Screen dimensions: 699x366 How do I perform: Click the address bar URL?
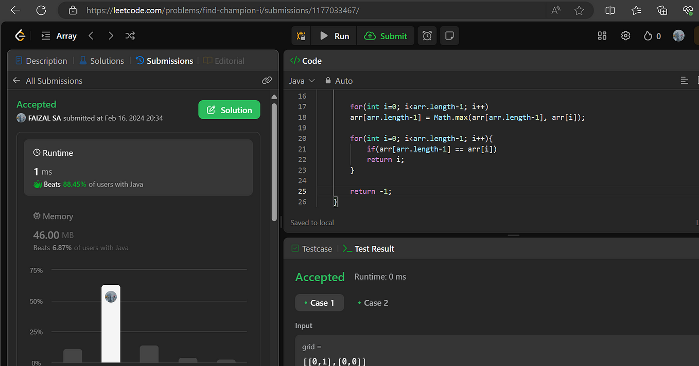(223, 10)
